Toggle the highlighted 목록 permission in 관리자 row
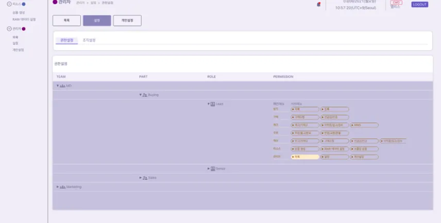441x223 pixels. (x=305, y=157)
